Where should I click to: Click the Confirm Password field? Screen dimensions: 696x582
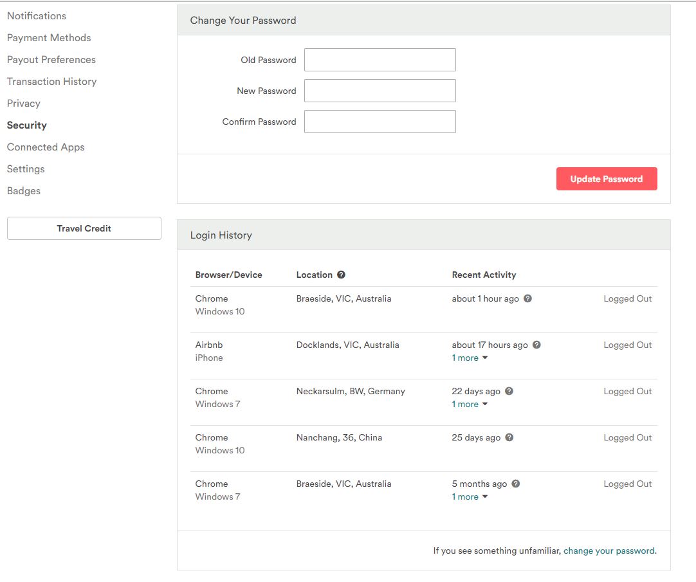380,122
